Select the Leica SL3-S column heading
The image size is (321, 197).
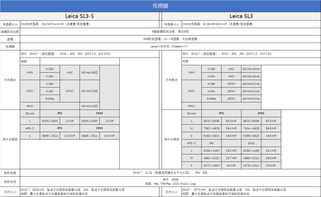pyautogui.click(x=80, y=16)
